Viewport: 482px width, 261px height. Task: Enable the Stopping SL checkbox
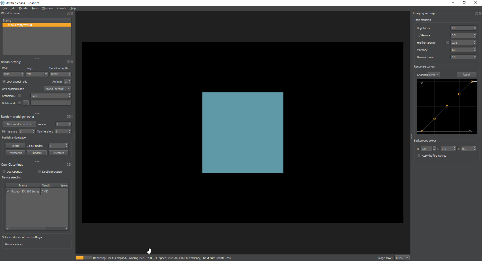click(20, 96)
